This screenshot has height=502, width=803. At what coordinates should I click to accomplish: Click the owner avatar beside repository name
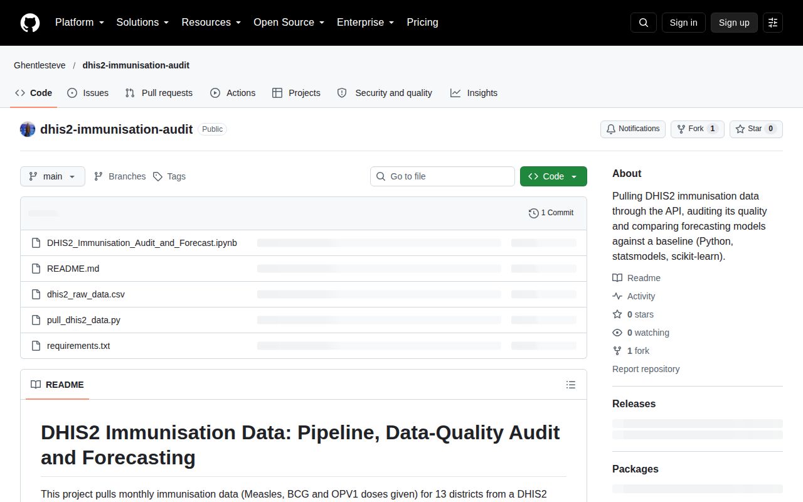coord(28,129)
